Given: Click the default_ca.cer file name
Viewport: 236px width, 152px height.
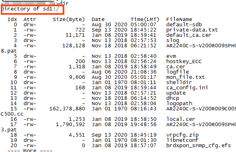Looking at the screenshot, I should pyautogui.click(x=189, y=35).
